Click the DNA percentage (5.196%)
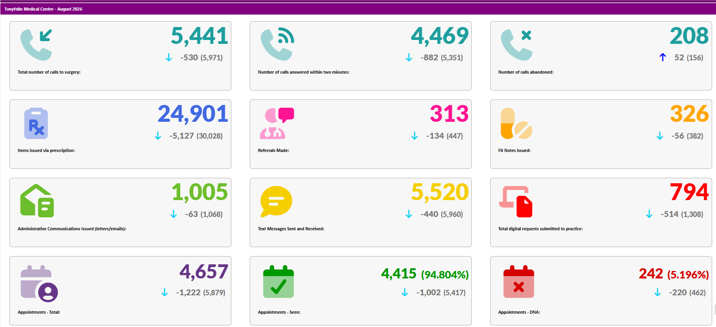Image resolution: width=716 pixels, height=327 pixels. click(x=688, y=275)
